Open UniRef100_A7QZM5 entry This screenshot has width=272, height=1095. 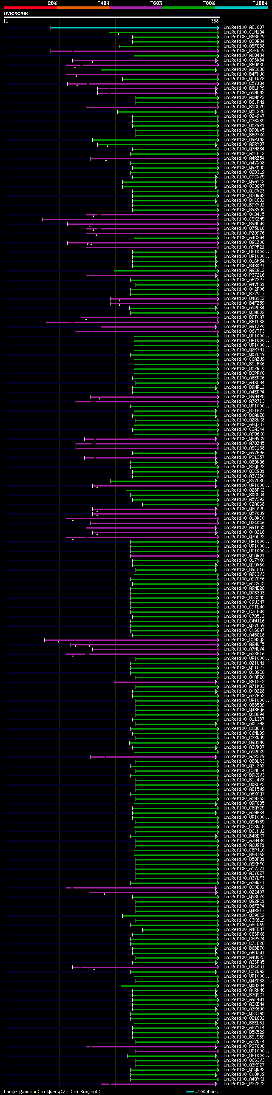244,443
